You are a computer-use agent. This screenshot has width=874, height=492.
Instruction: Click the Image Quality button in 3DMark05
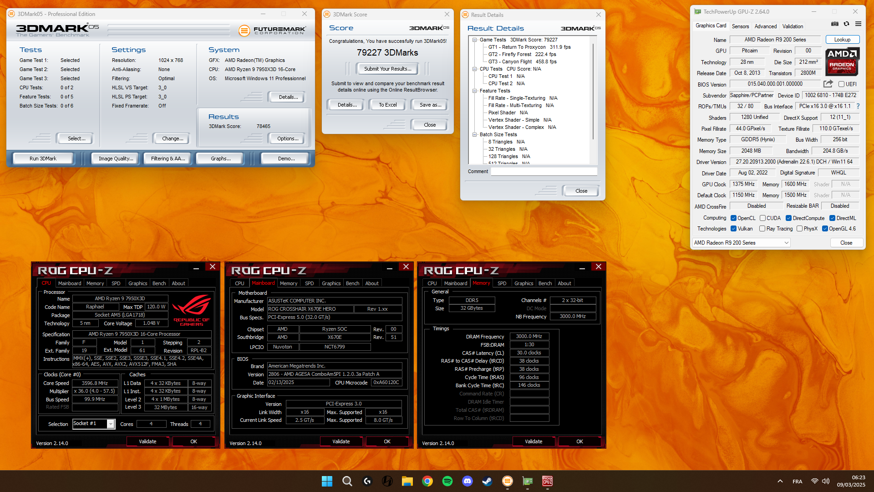[x=116, y=159]
